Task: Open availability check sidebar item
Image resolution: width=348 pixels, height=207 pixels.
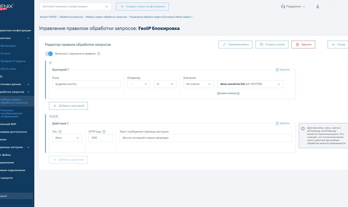Action: [14, 132]
